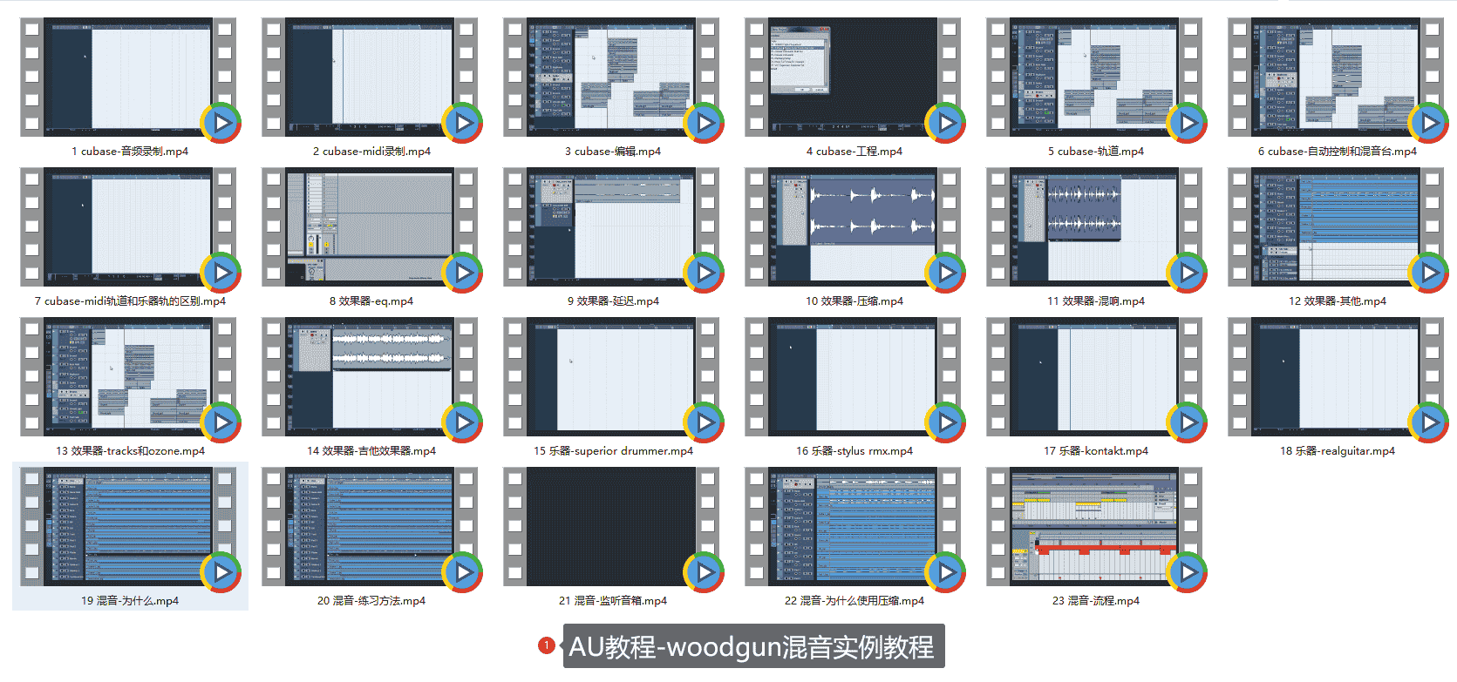Click play badge on 22 混音-为什么使用压缩.mp4
Screen dimensions: 1457x682
coord(946,572)
